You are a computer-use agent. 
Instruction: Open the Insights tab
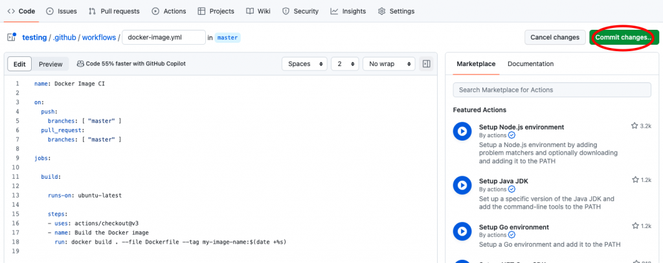point(348,12)
